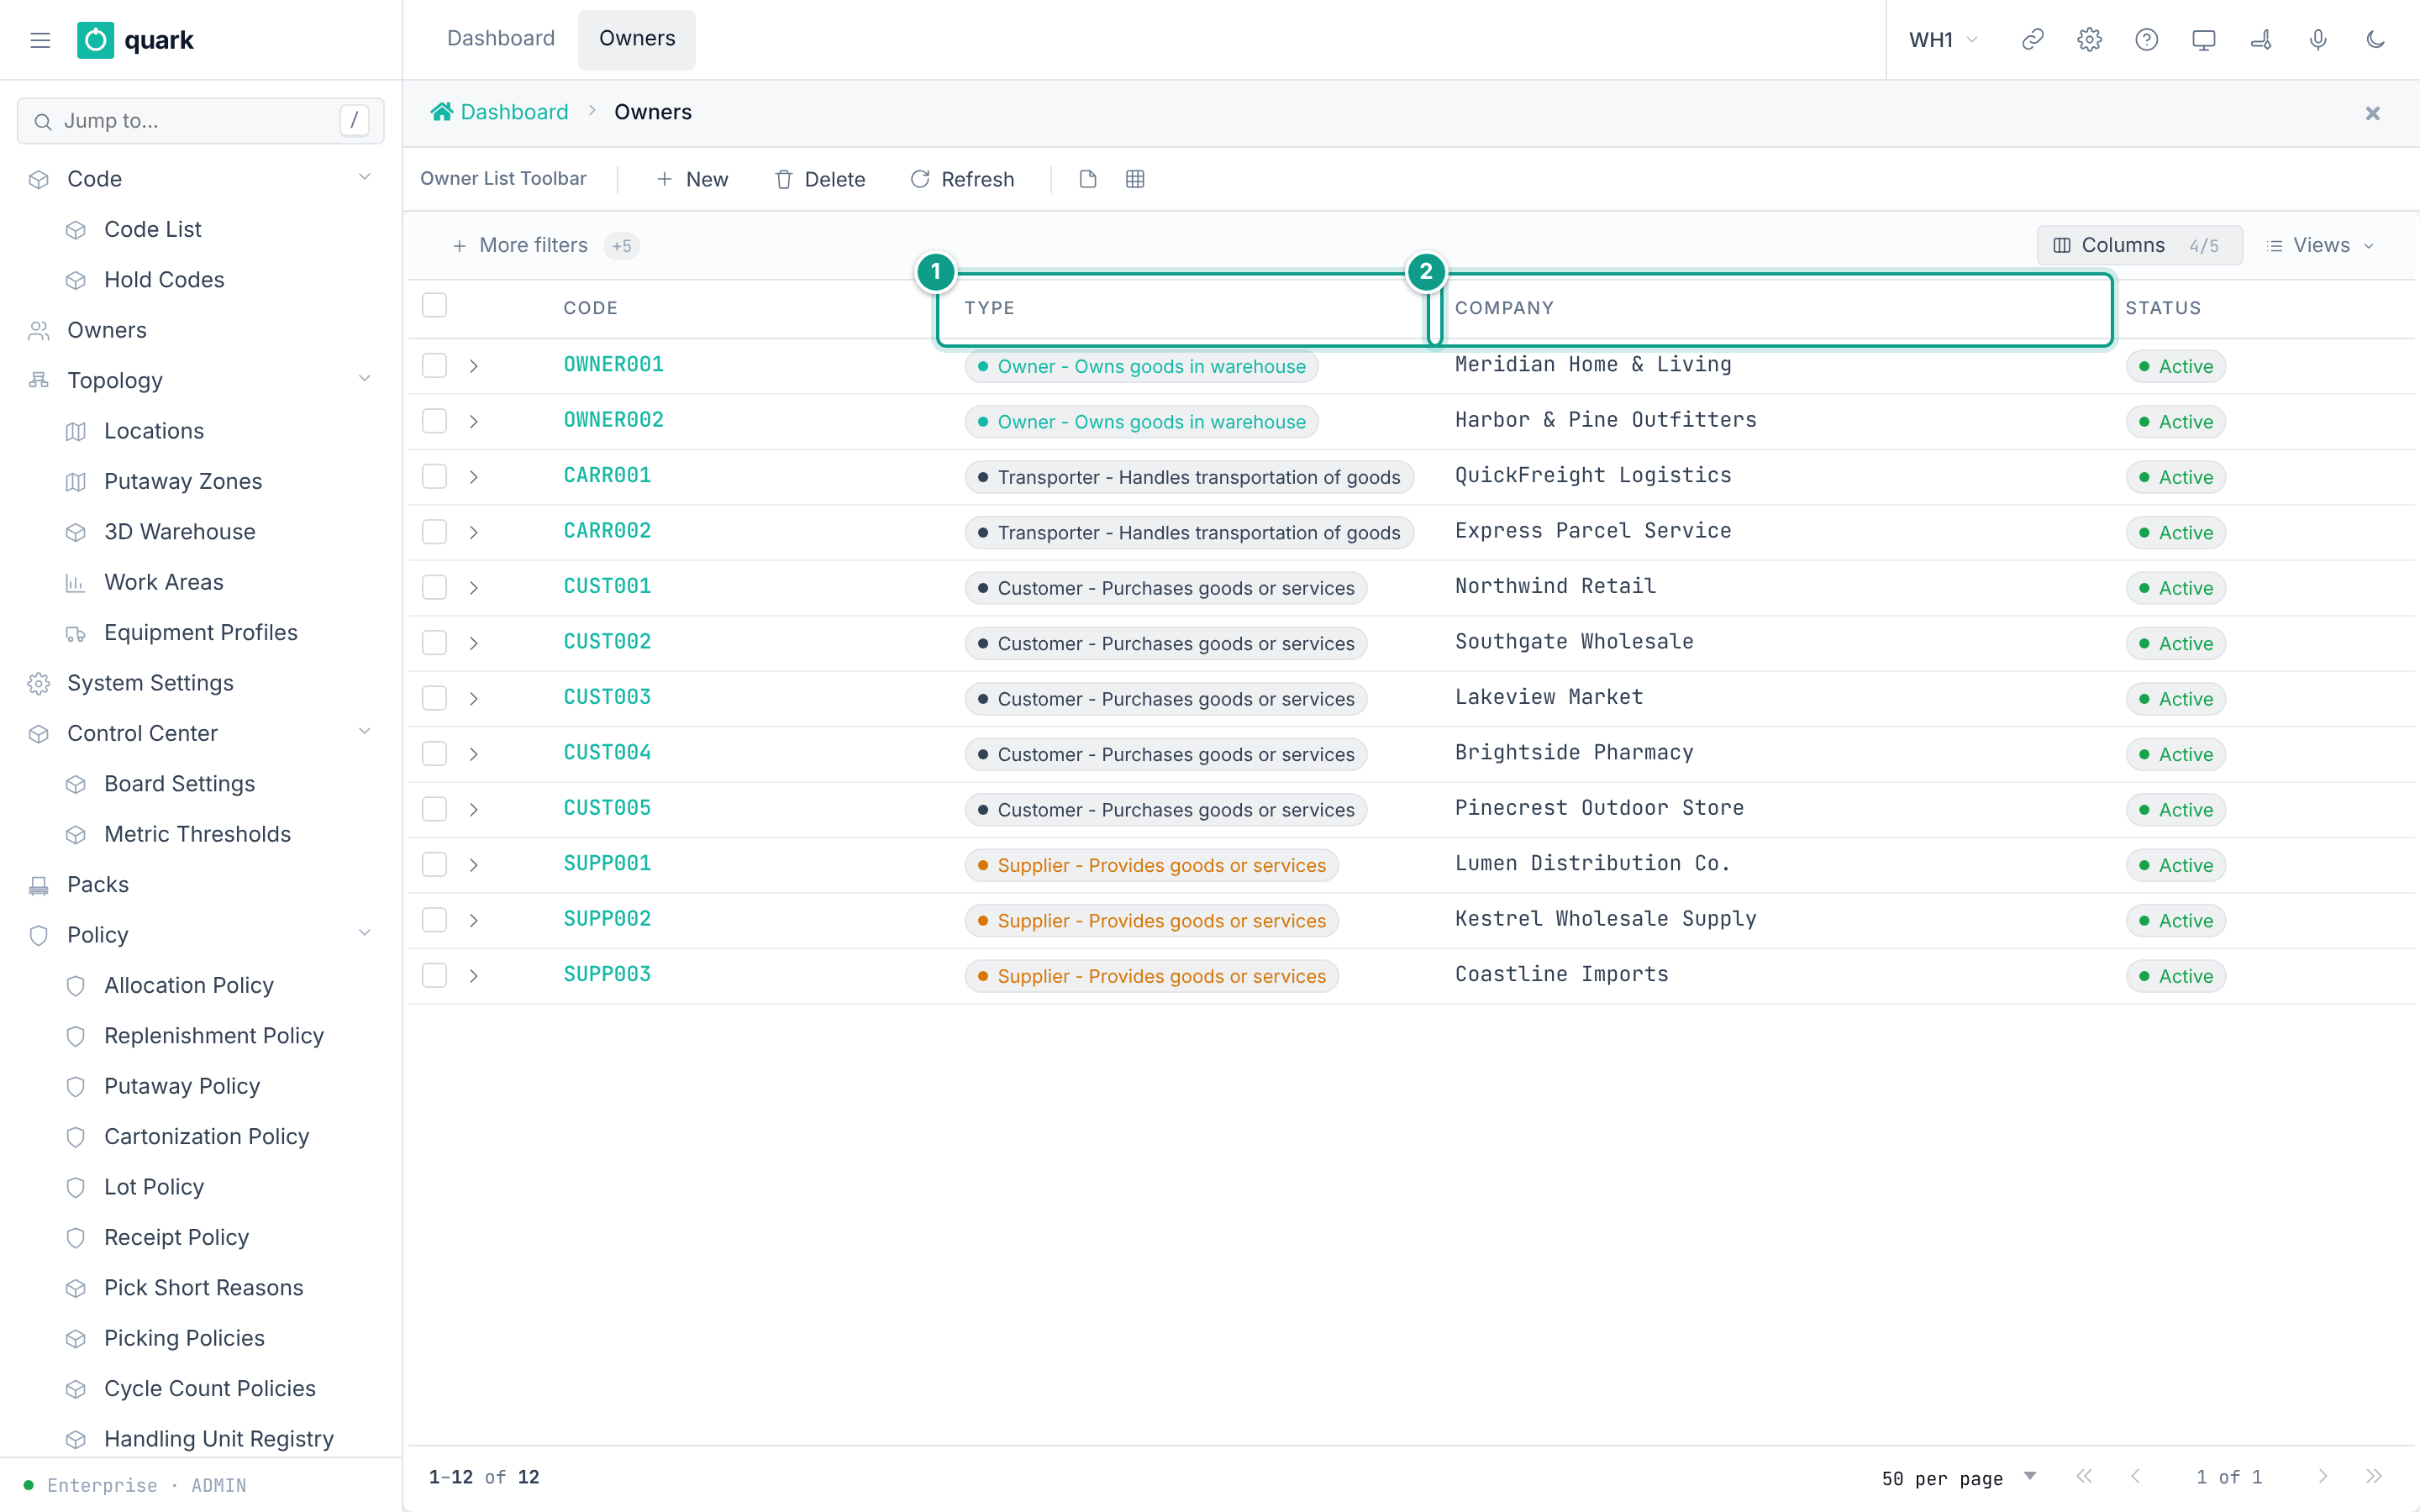Go to the last page double arrow

point(2373,1477)
